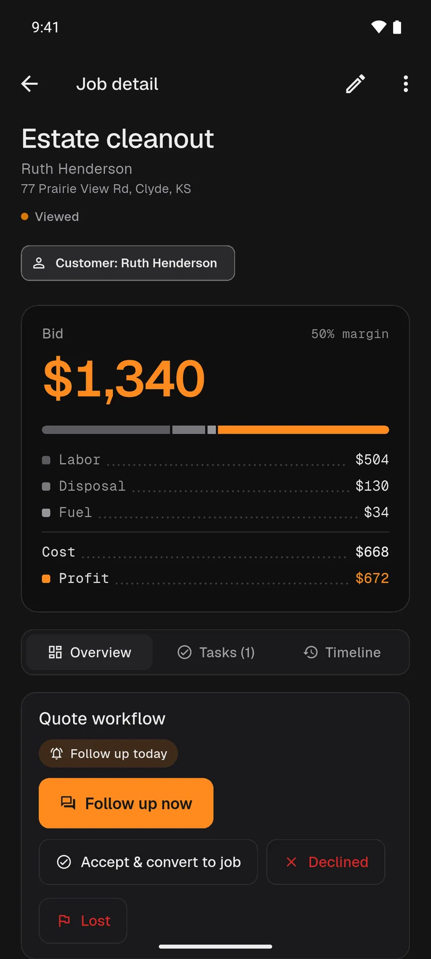Tap the back arrow icon

tap(30, 84)
